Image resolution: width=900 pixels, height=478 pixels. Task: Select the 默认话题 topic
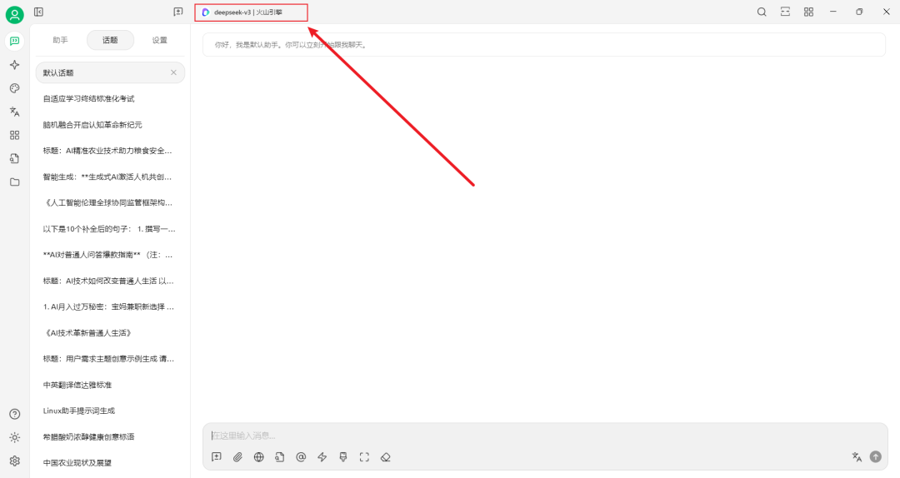coord(110,73)
